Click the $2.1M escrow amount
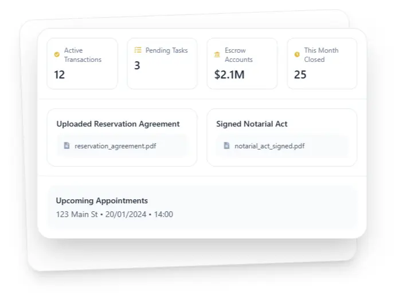The image size is (399, 300). pyautogui.click(x=229, y=74)
